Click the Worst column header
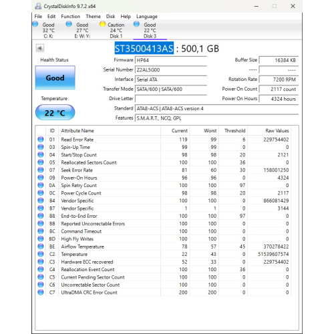334x334 pixels. [x=204, y=130]
